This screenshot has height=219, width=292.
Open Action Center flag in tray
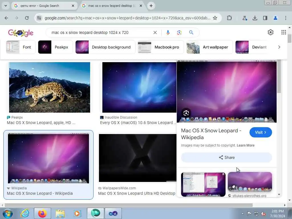tap(249, 214)
